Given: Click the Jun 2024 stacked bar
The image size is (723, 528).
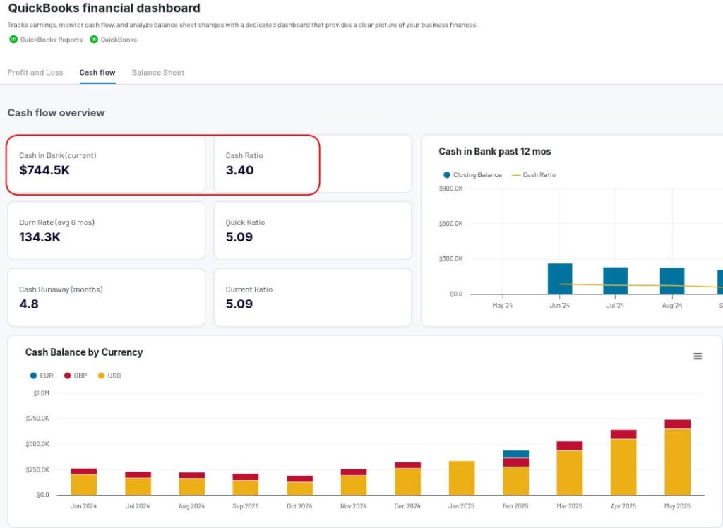Looking at the screenshot, I should point(83,481).
